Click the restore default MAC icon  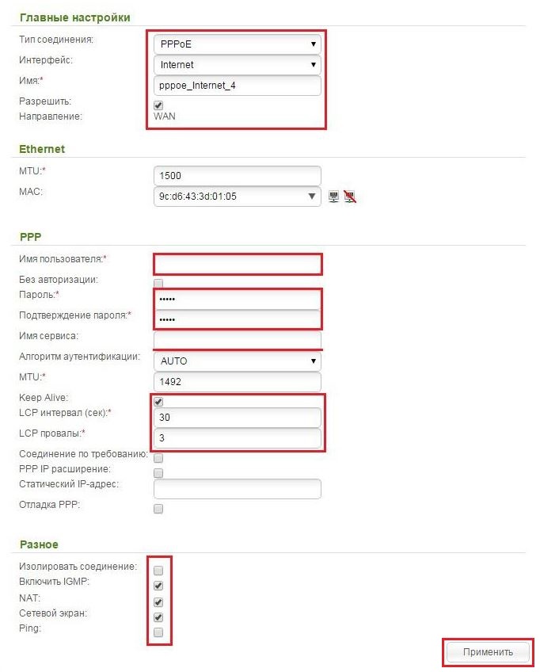[x=350, y=197]
